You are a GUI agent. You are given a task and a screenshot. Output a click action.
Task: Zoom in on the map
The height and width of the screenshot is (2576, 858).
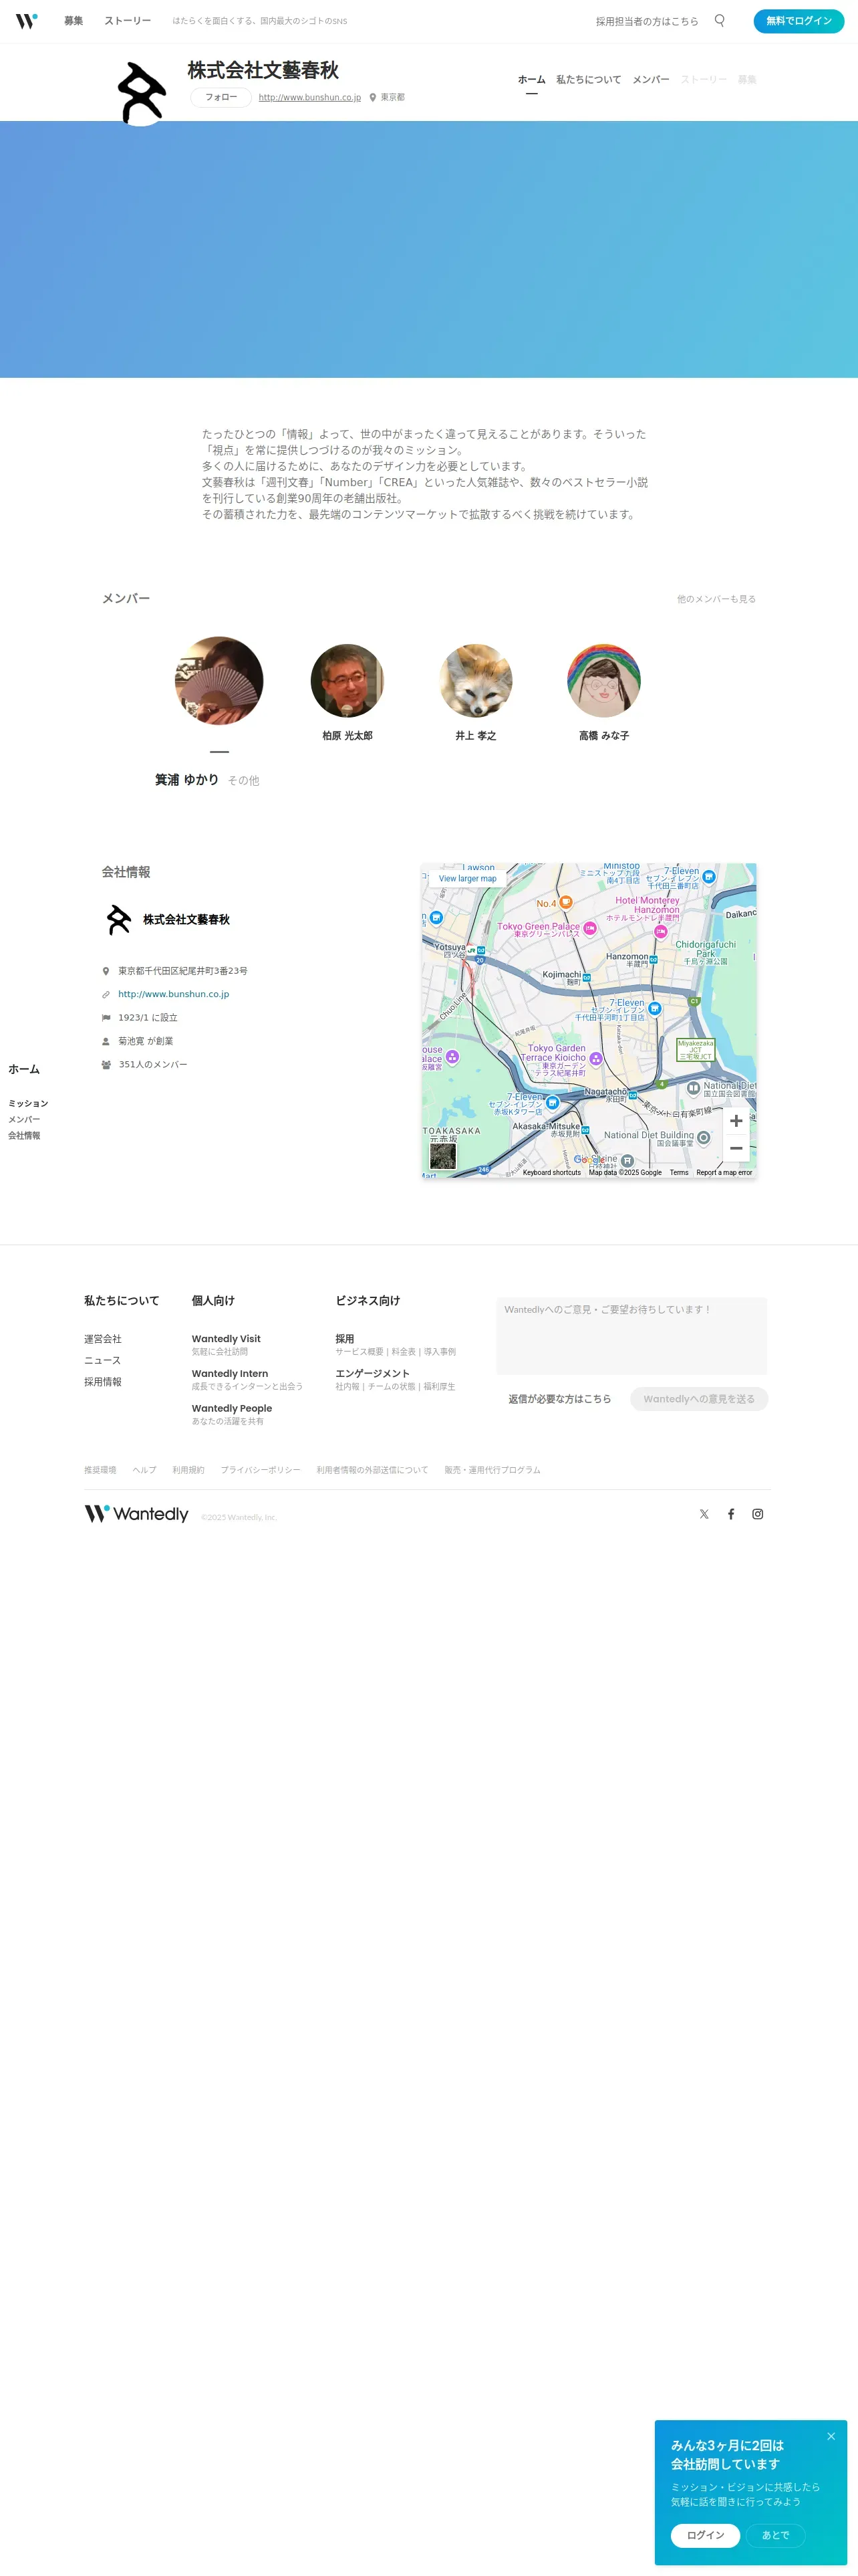736,1121
